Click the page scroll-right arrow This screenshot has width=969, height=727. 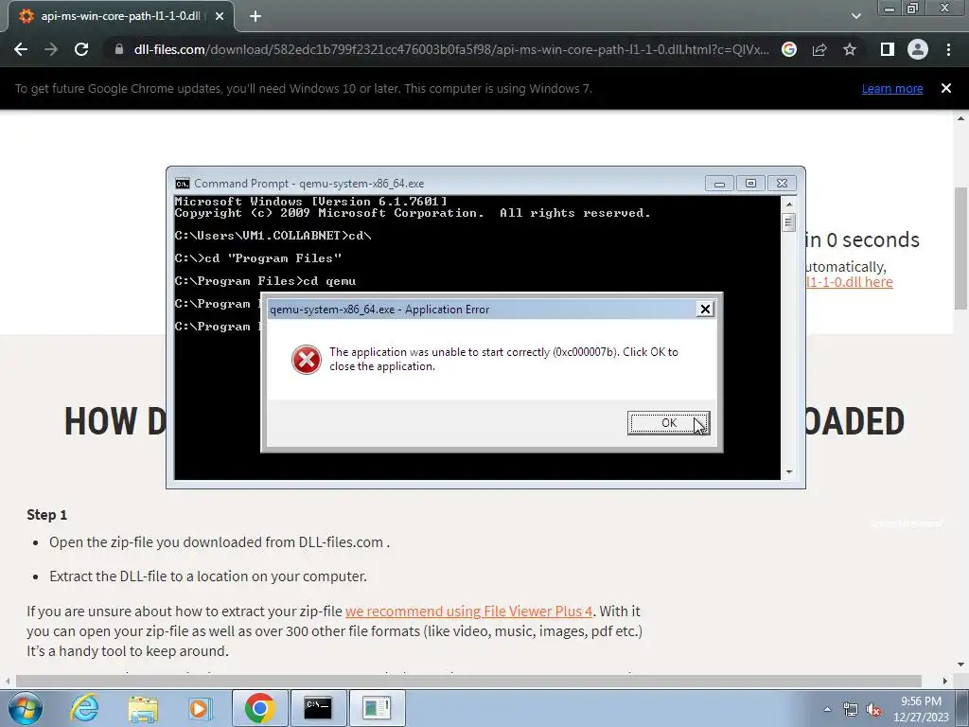(945, 681)
